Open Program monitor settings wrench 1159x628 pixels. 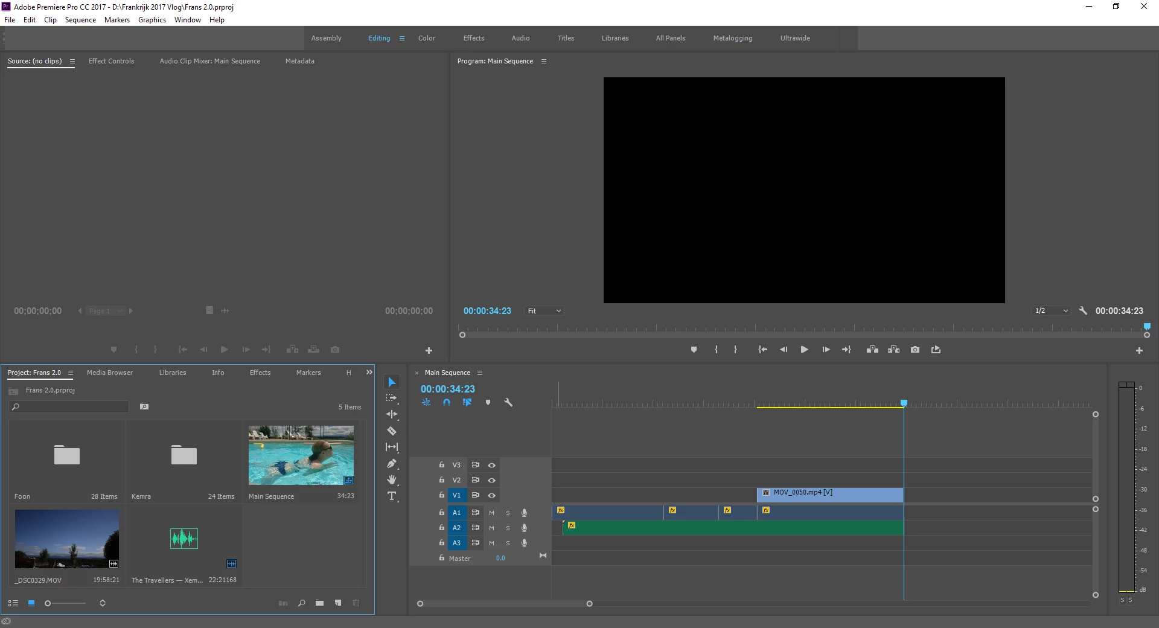click(1083, 310)
